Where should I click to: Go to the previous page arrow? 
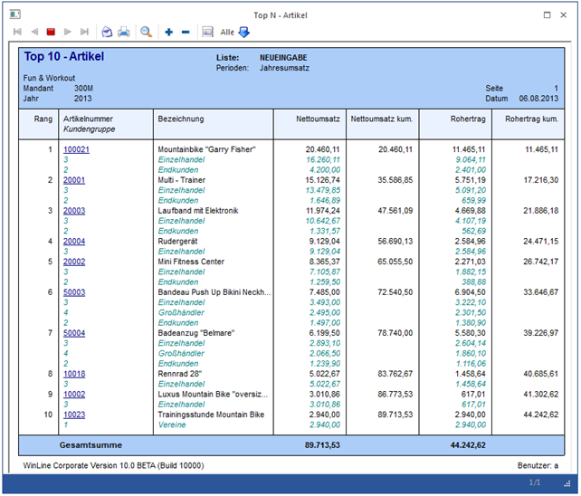point(34,32)
